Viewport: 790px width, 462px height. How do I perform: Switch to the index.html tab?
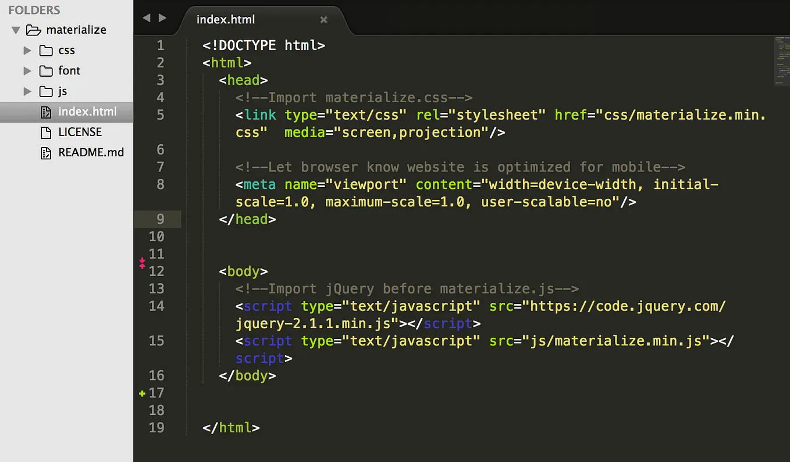(226, 19)
